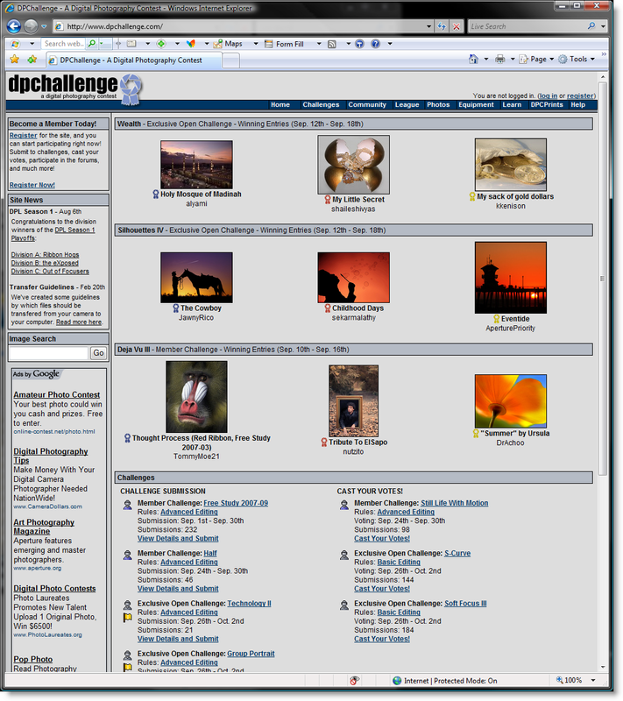Open the Page dropdown menu
Viewport: 623px width, 701px height.
tap(536, 60)
